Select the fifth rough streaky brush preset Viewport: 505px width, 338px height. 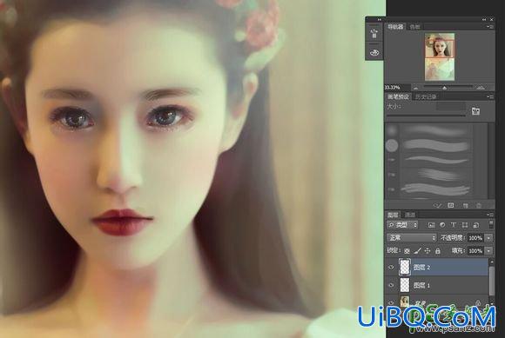(430, 189)
